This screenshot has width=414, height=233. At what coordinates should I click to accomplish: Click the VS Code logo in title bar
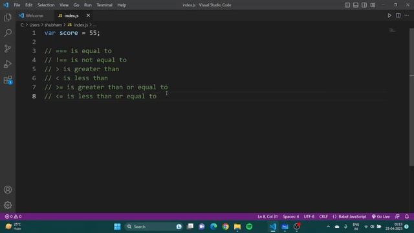(6, 5)
